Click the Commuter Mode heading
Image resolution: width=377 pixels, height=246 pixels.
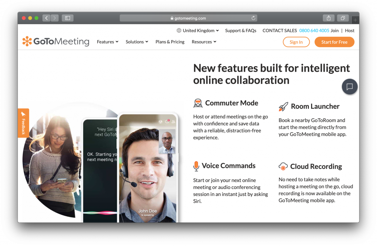(x=232, y=103)
